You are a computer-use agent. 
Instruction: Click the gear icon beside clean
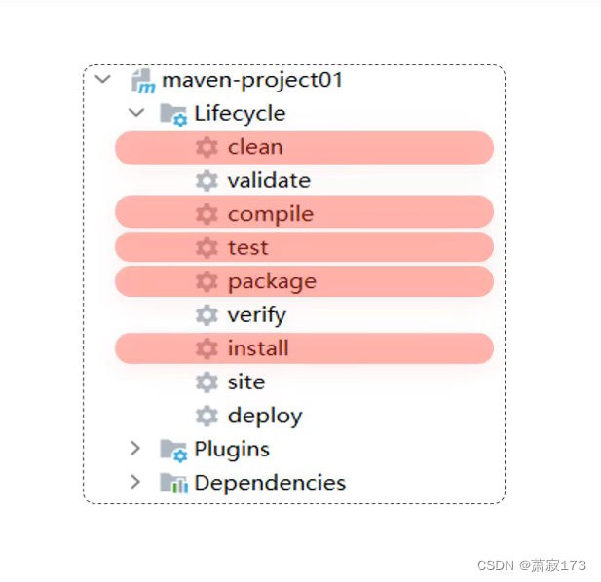tap(207, 147)
